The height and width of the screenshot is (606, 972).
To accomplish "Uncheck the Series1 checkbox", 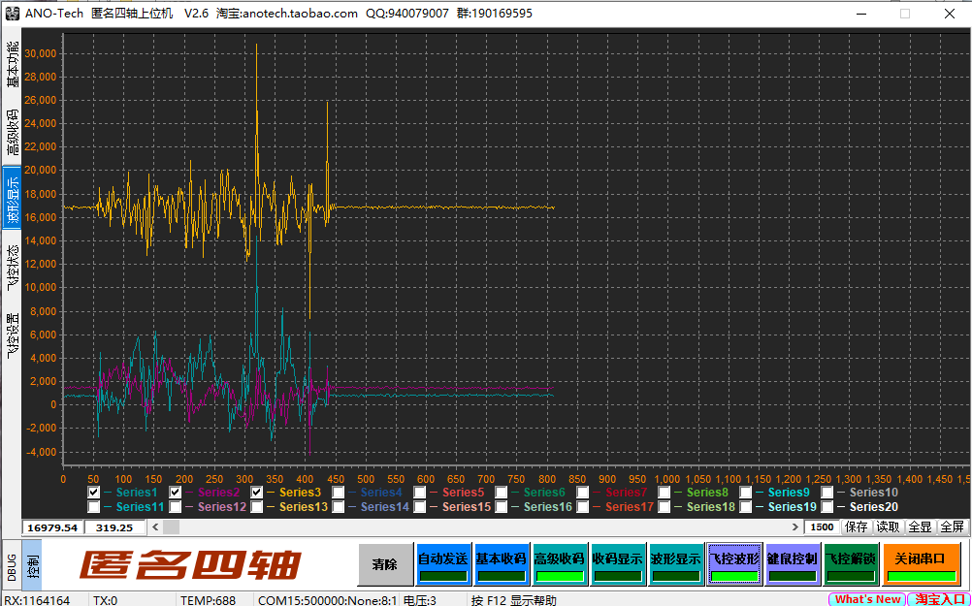I will [x=93, y=493].
